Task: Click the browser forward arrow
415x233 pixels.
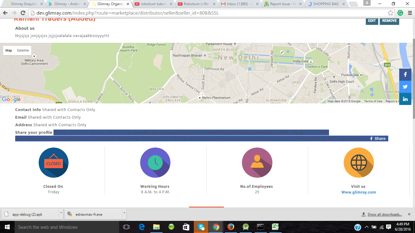Action: pos(14,13)
